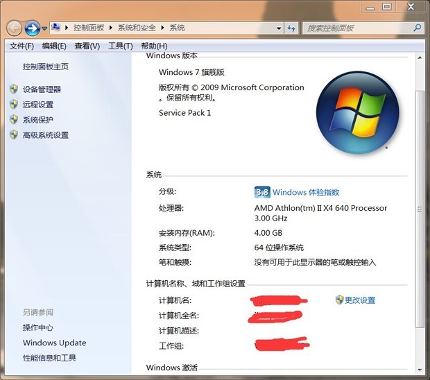The image size is (430, 380).
Task: Click the magnifier search icon
Action: [x=418, y=28]
